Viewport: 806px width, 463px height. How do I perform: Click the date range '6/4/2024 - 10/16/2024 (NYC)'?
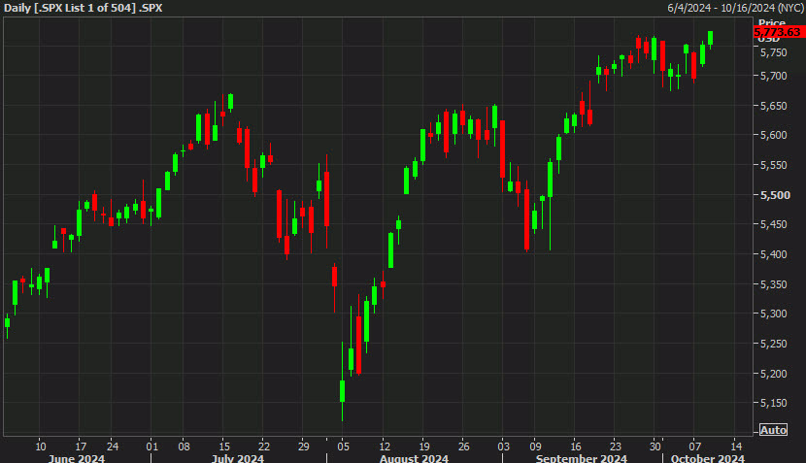[x=735, y=8]
